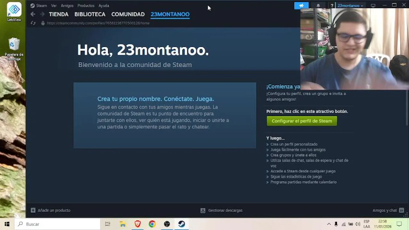
Task: Click the Gestionar descargas download icon
Action: [x=203, y=211]
